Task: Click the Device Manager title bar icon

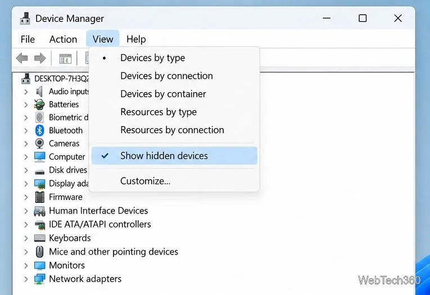Action: (x=25, y=19)
